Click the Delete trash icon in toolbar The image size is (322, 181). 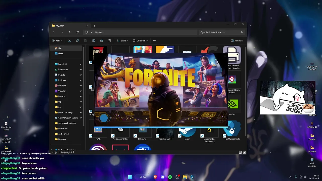click(110, 40)
